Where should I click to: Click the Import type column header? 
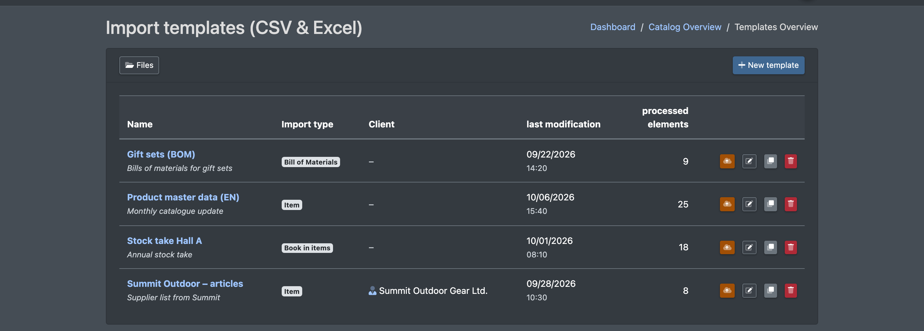click(x=307, y=124)
